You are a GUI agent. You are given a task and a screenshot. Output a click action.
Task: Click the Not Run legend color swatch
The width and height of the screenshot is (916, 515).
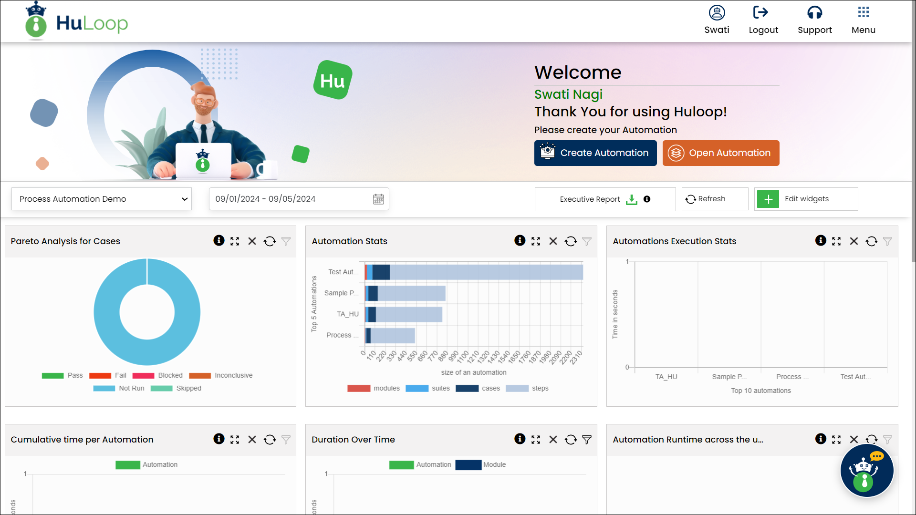coord(104,389)
